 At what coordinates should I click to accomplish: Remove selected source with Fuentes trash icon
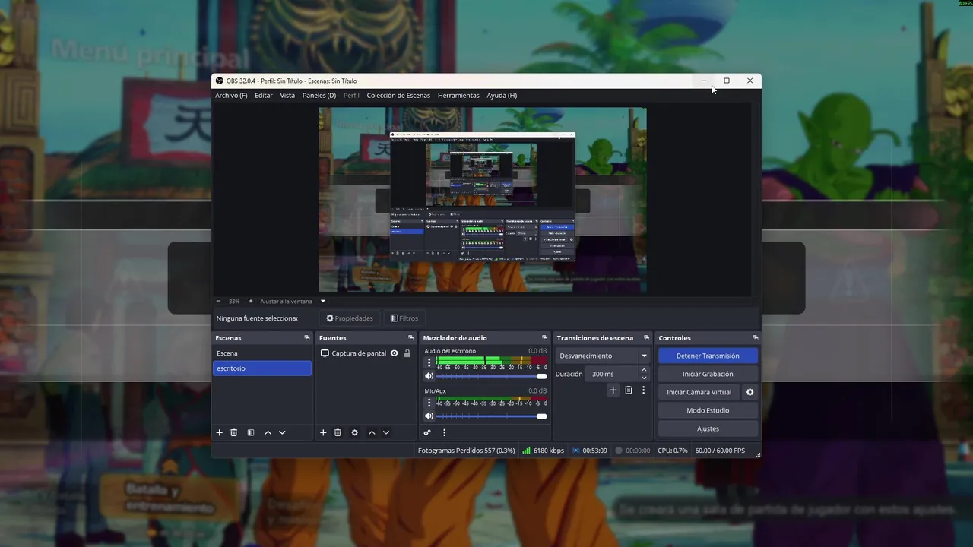(x=338, y=432)
